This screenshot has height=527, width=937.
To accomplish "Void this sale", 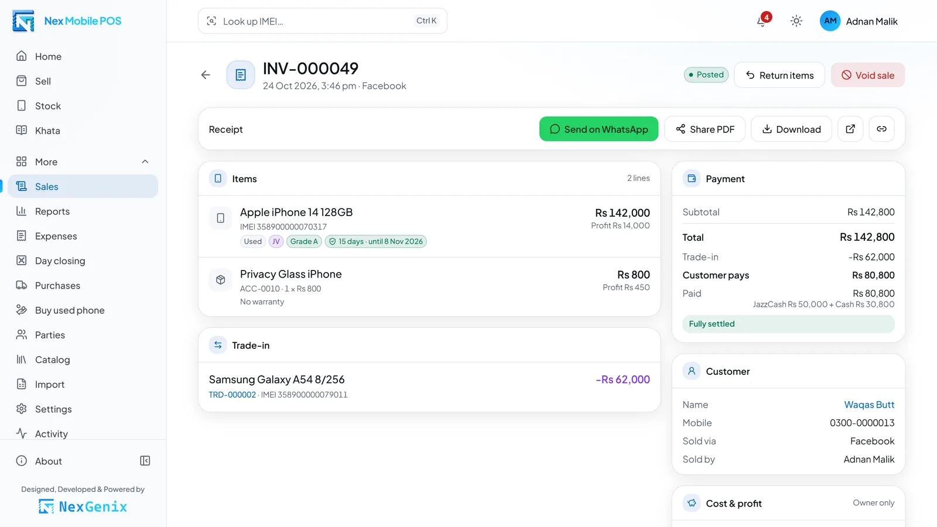I will coord(868,75).
